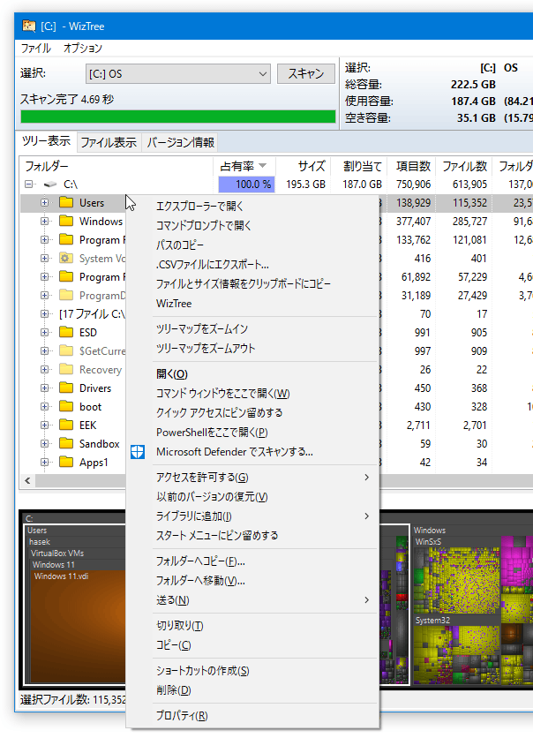
Task: Switch to the ファイル表示 tab
Action: [x=109, y=142]
